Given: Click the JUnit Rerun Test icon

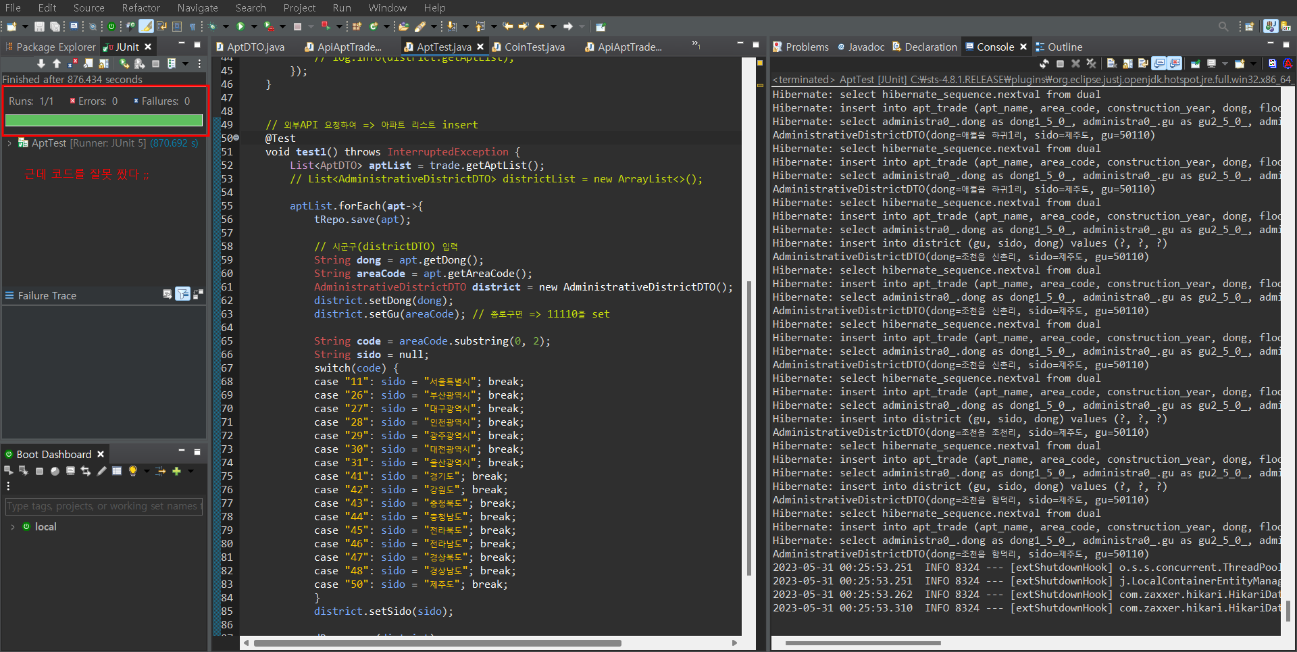Looking at the screenshot, I should [124, 64].
